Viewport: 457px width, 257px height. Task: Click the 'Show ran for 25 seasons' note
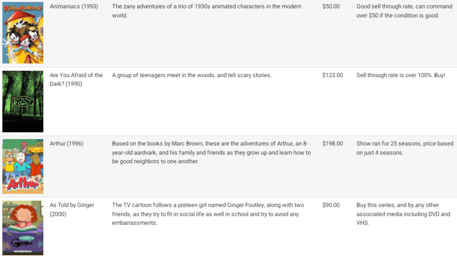405,148
